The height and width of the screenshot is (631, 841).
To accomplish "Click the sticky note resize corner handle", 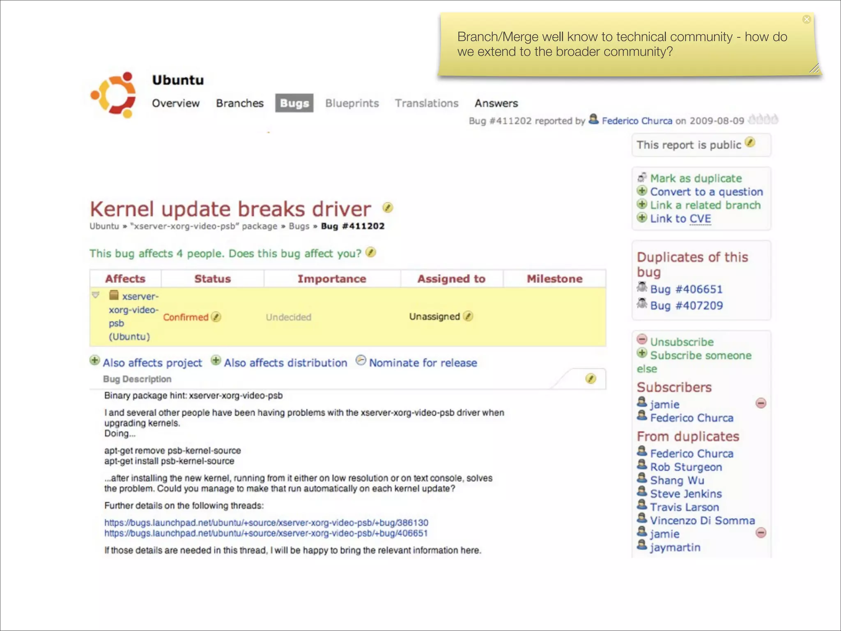I will pyautogui.click(x=815, y=68).
